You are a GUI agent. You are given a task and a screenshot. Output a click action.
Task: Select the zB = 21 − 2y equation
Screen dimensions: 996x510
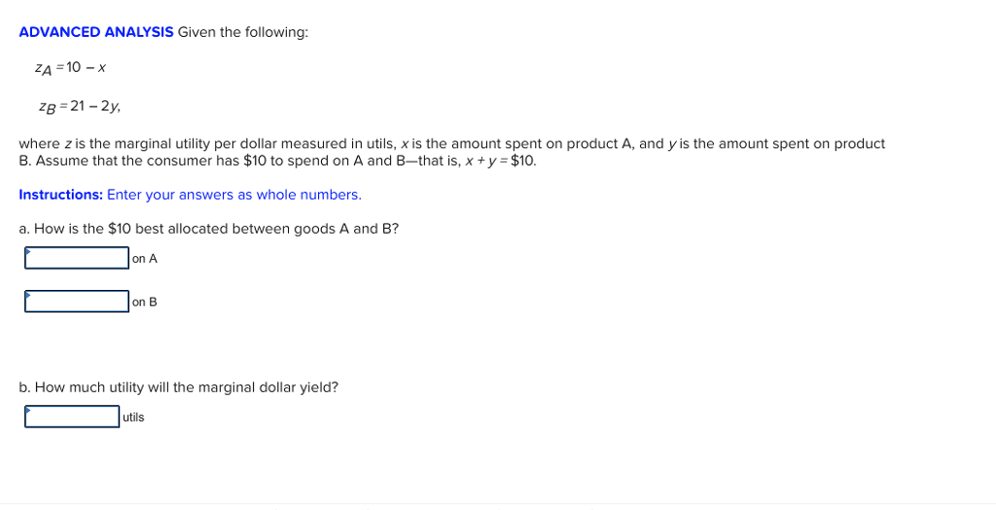[80, 107]
